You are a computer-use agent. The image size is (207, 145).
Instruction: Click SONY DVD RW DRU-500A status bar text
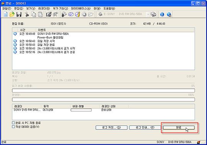coord(174,142)
